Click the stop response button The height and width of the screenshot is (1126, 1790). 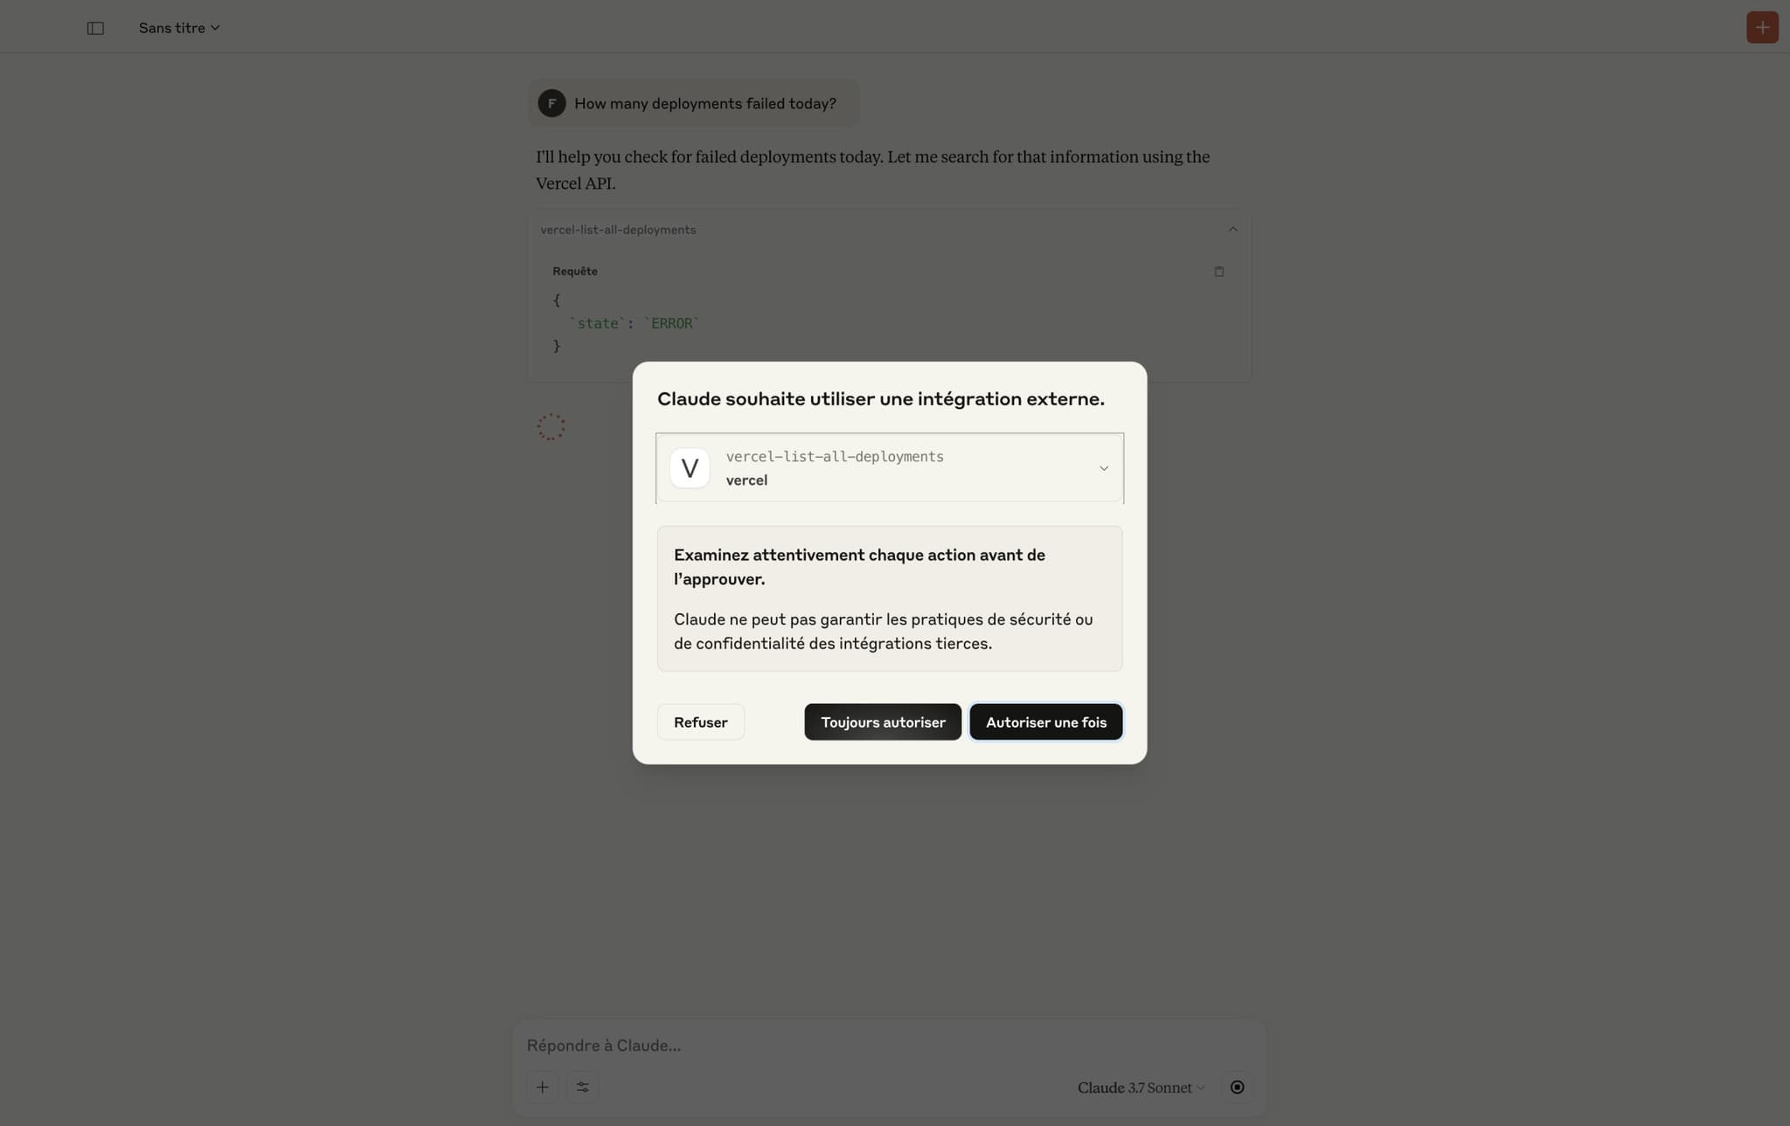coord(1237,1087)
